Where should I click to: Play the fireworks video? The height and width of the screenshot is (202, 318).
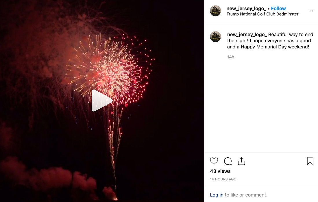pyautogui.click(x=102, y=101)
